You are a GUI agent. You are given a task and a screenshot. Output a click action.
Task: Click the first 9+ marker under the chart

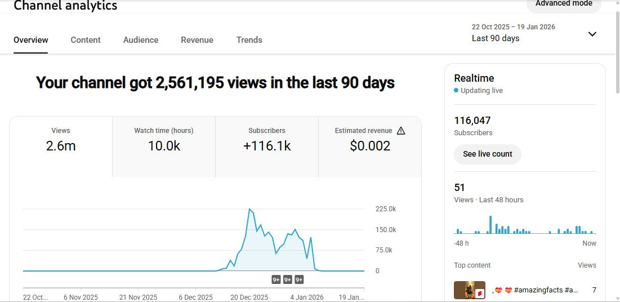click(x=276, y=279)
